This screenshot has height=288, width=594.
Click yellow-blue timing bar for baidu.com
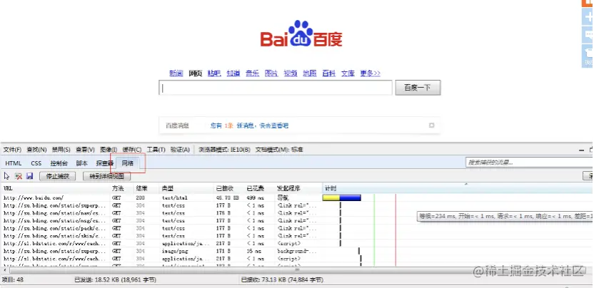pos(342,197)
